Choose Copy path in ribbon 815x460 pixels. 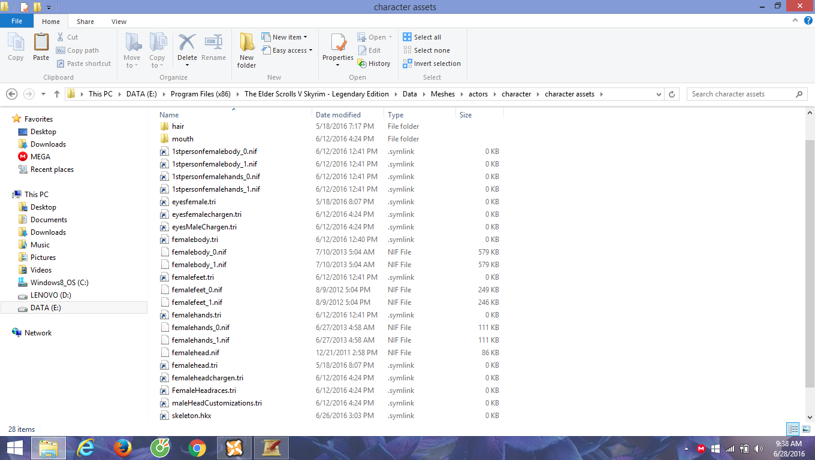(x=77, y=50)
